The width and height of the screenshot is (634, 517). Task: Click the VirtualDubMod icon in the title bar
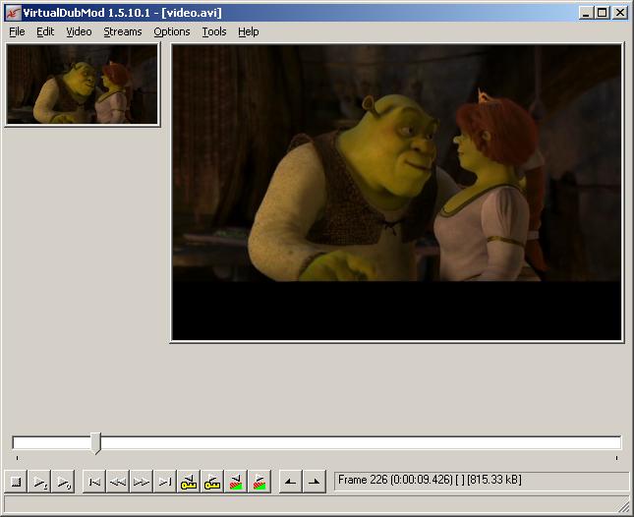coord(13,13)
